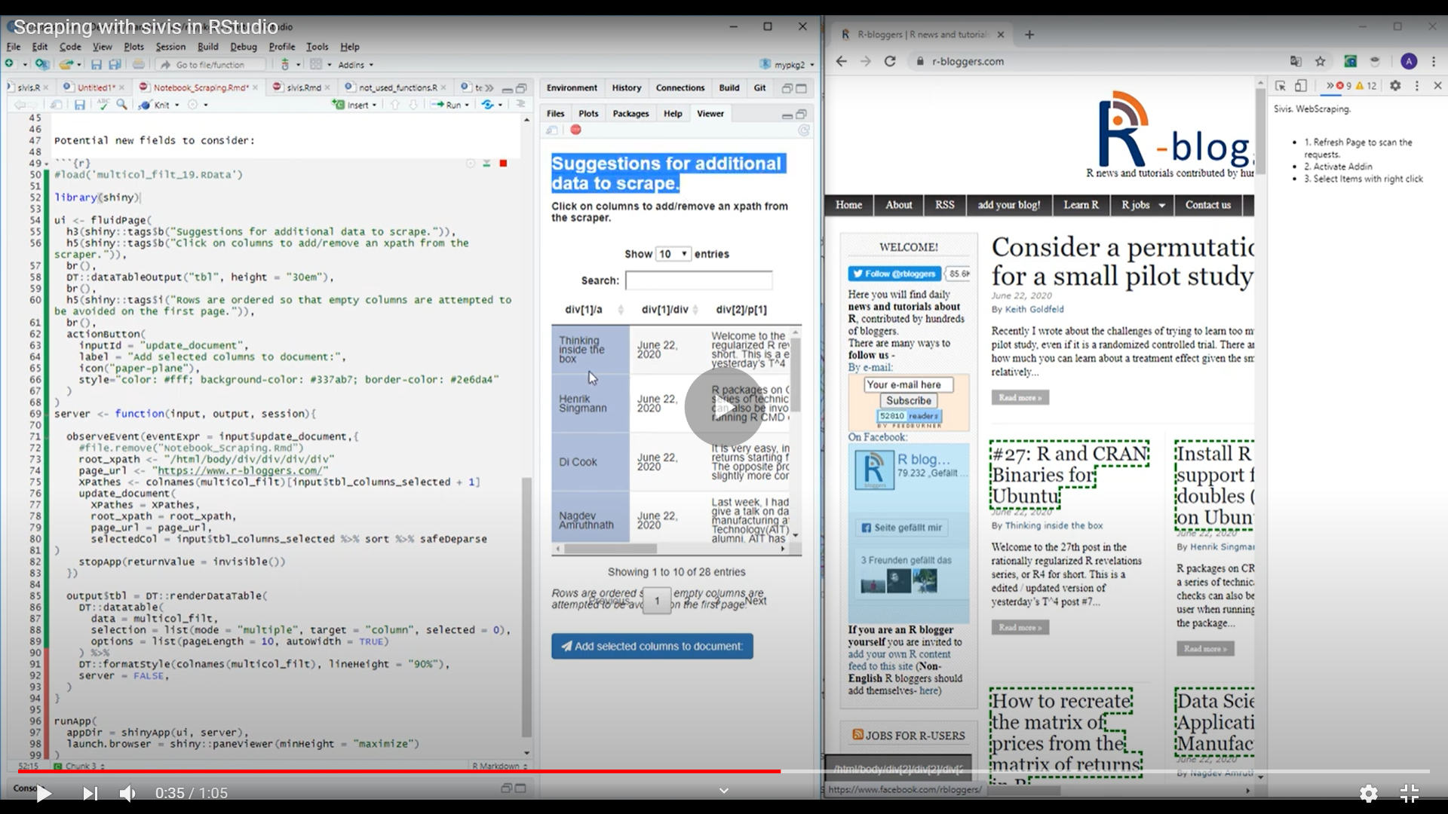Screen dimensions: 1448x814
Task: Click the video Play button
Action: point(44,793)
